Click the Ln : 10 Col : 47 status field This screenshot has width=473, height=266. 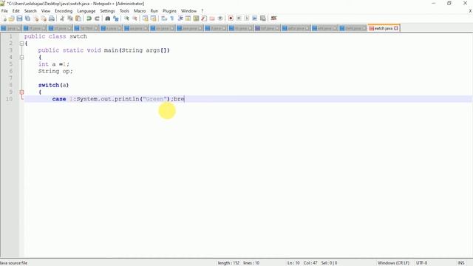[x=302, y=263]
